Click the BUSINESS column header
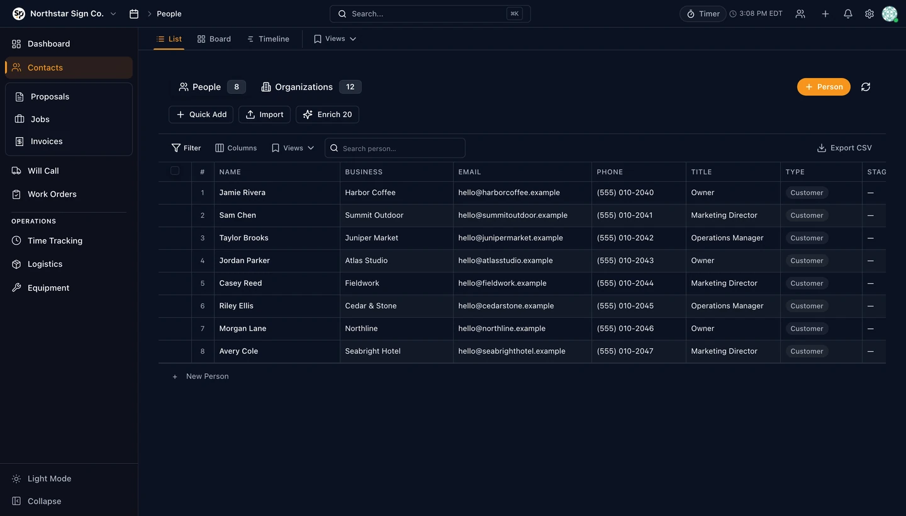The width and height of the screenshot is (906, 516). point(396,172)
